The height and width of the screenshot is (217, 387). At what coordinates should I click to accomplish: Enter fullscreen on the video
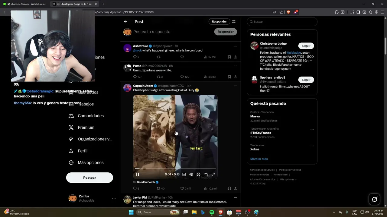[213, 175]
